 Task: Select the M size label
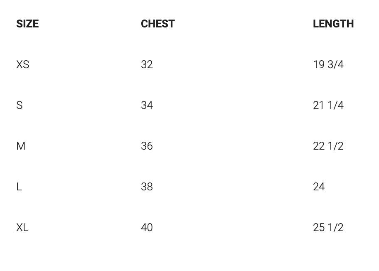21,146
